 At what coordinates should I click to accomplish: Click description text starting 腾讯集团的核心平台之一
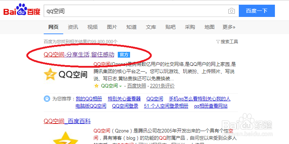[164, 71]
